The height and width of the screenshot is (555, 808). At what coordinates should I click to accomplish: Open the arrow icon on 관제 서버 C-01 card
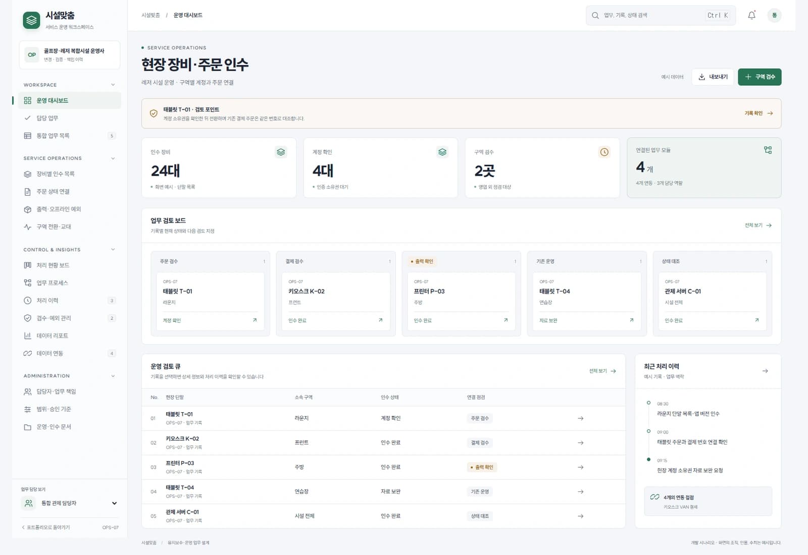[756, 320]
